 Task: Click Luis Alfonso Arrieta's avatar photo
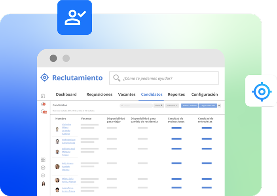(x=57, y=190)
